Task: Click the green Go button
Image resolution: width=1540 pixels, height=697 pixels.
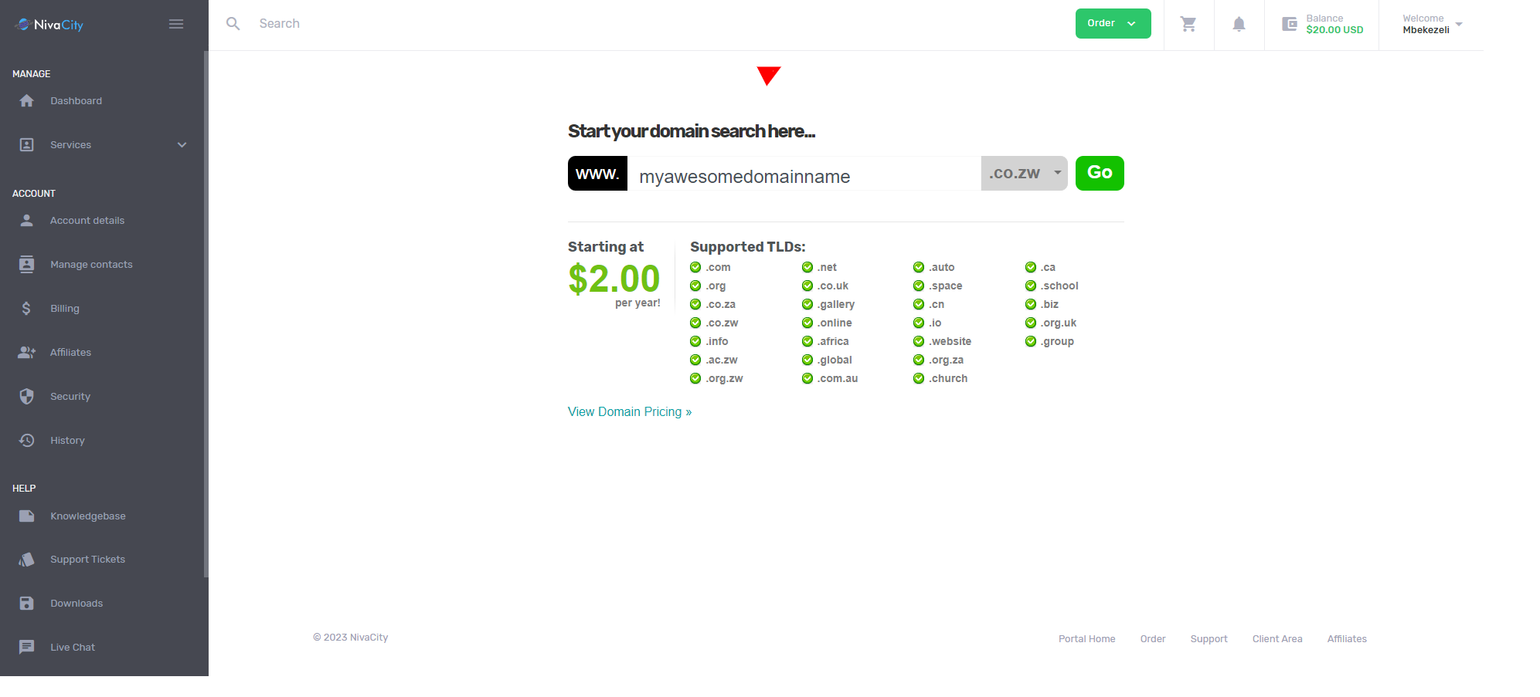Action: point(1100,173)
